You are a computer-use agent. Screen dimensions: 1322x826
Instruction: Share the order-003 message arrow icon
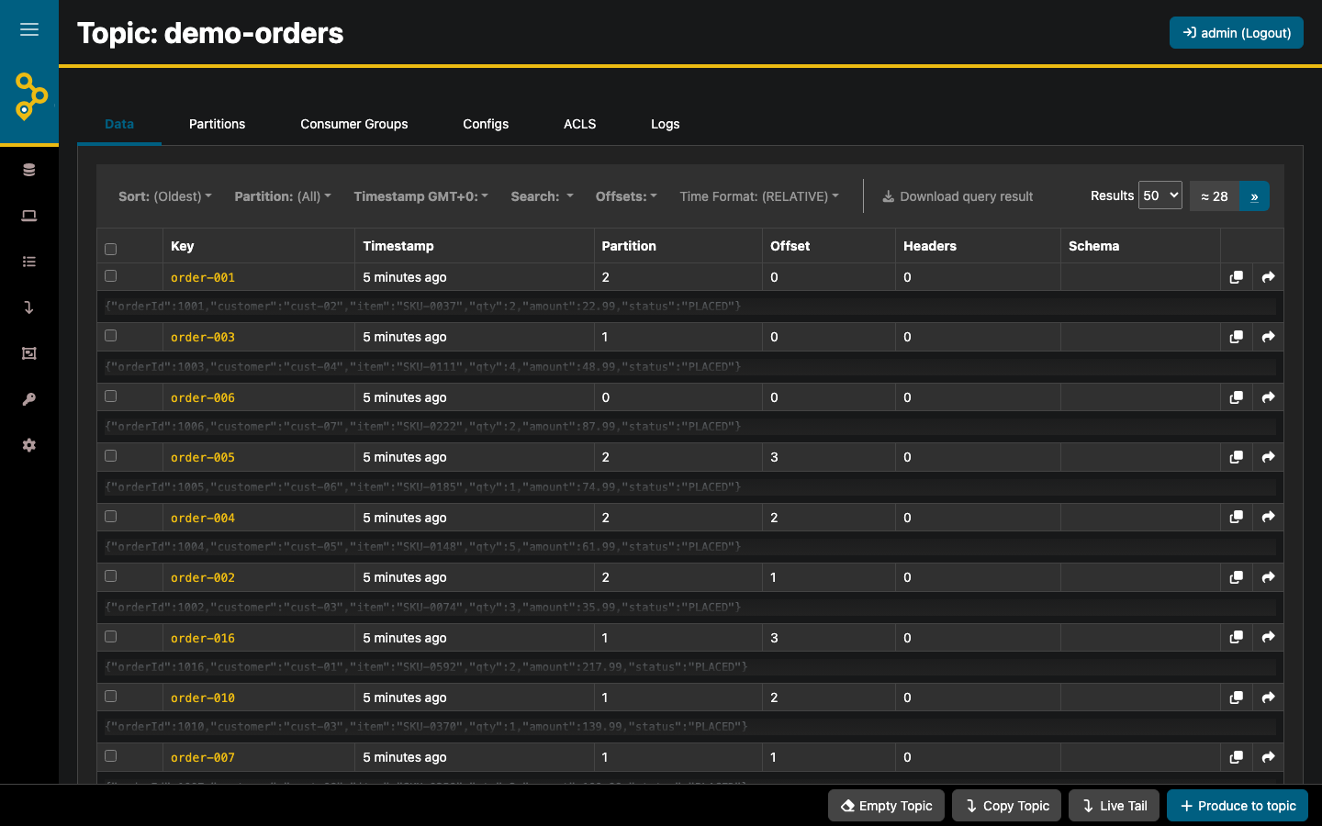(1268, 337)
